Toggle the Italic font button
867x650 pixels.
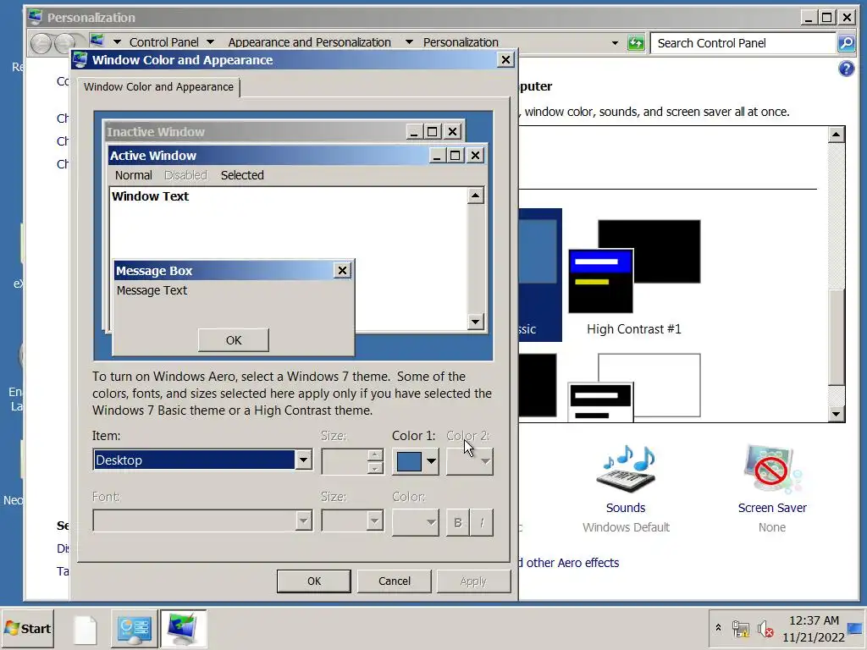[482, 522]
